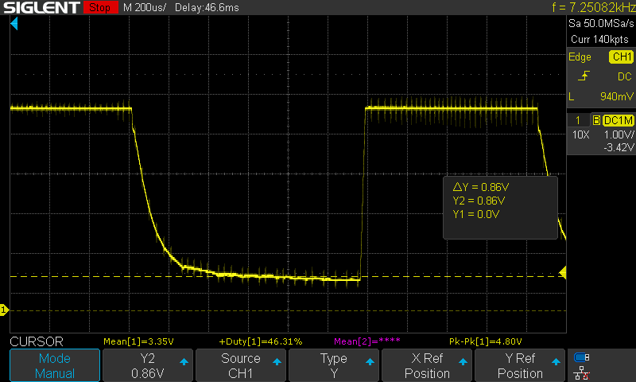The width and height of the screenshot is (636, 382).
Task: Open the cursor Mode Manual menu
Action: (x=55, y=365)
